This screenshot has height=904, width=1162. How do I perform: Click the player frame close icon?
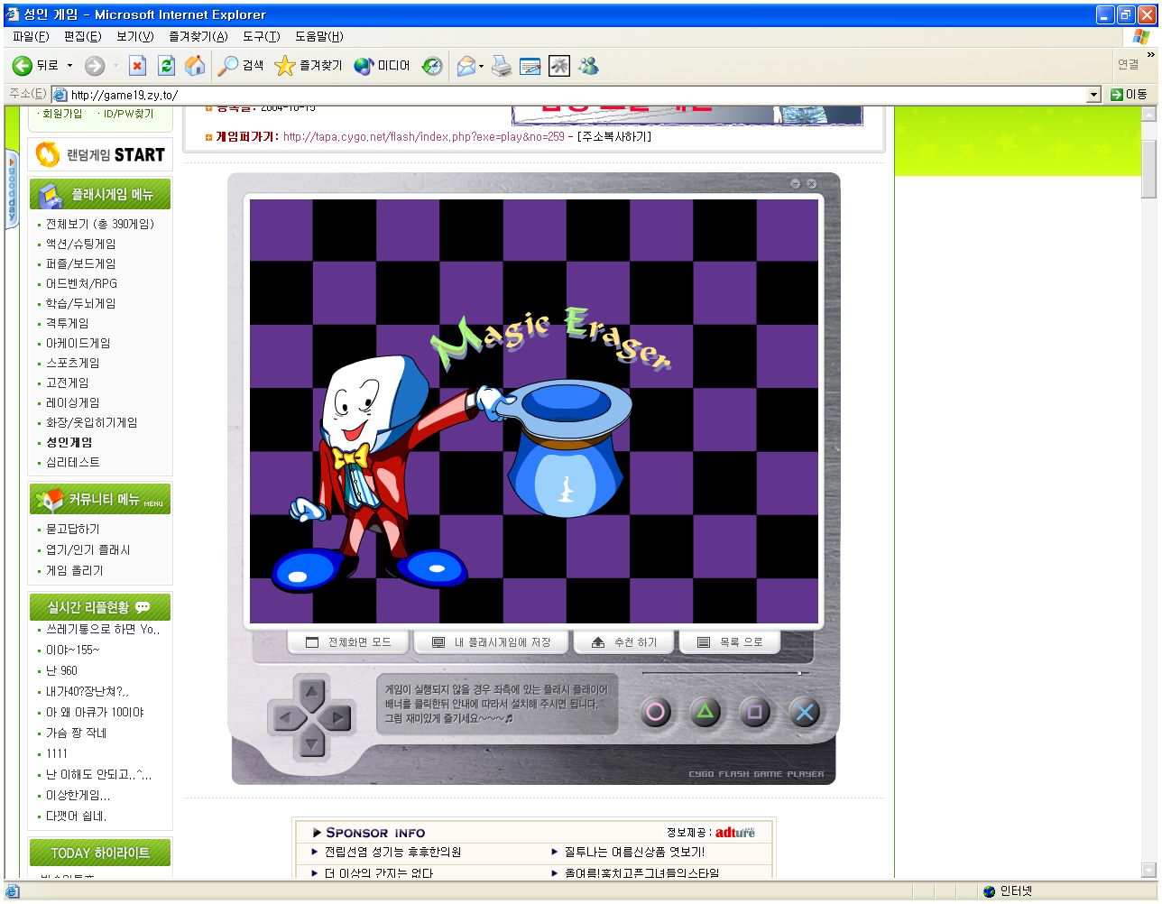tap(811, 183)
